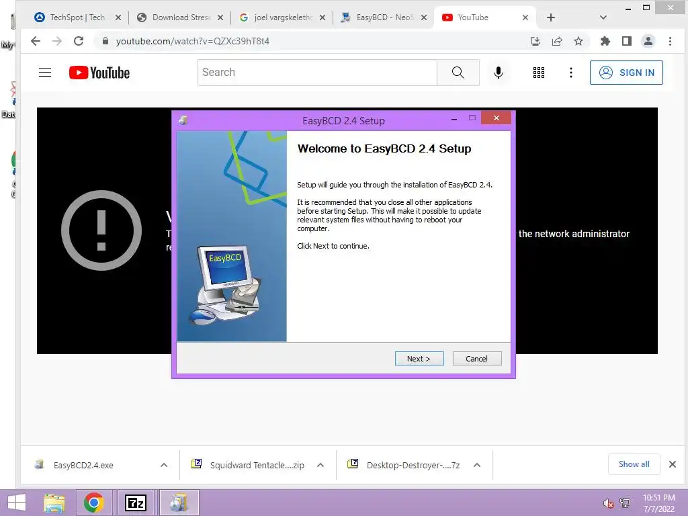Open the EasyBCD2.4.exe download item
The image size is (688, 516).
click(x=83, y=465)
